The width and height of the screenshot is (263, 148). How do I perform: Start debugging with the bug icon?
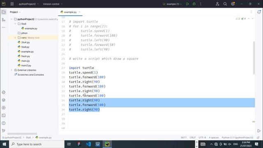[x=194, y=4]
